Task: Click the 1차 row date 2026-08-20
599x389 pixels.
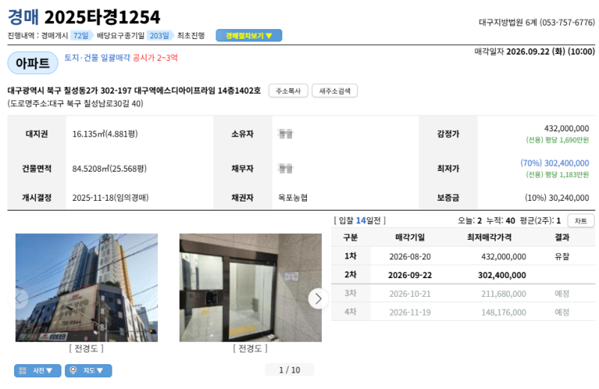Action: tap(410, 256)
